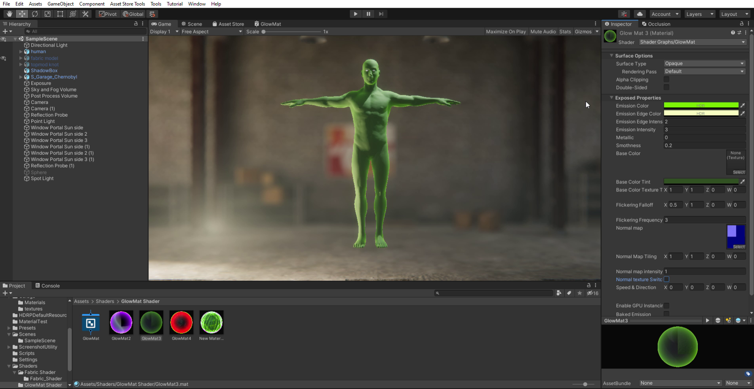
Task: Lock the Hierarchy panel
Action: 136,24
